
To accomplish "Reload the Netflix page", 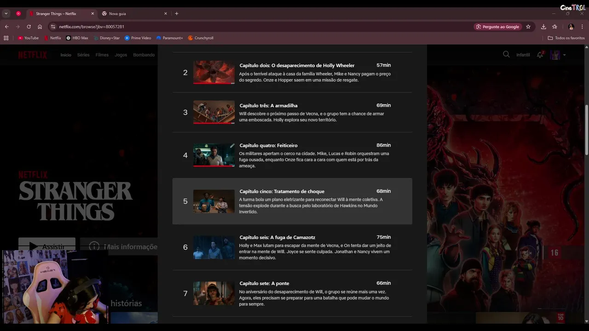I will click(x=29, y=27).
